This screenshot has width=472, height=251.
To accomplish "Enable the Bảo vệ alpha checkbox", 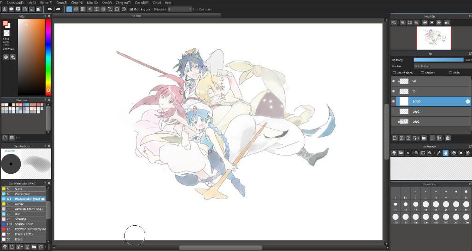I will click(394, 73).
